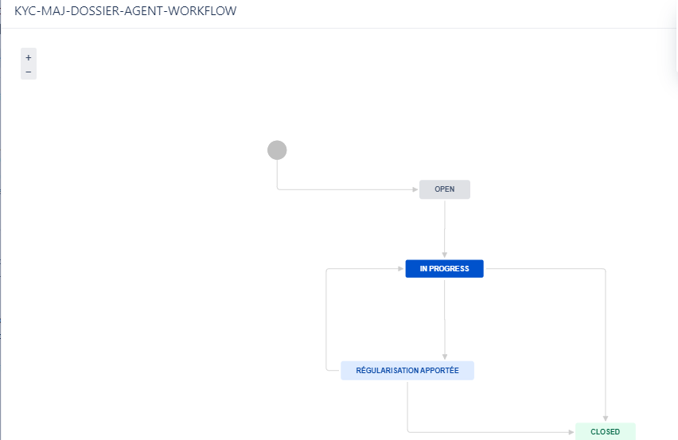Click arrowhead entering IN PROGRESS from the left
The image size is (678, 440).
401,269
